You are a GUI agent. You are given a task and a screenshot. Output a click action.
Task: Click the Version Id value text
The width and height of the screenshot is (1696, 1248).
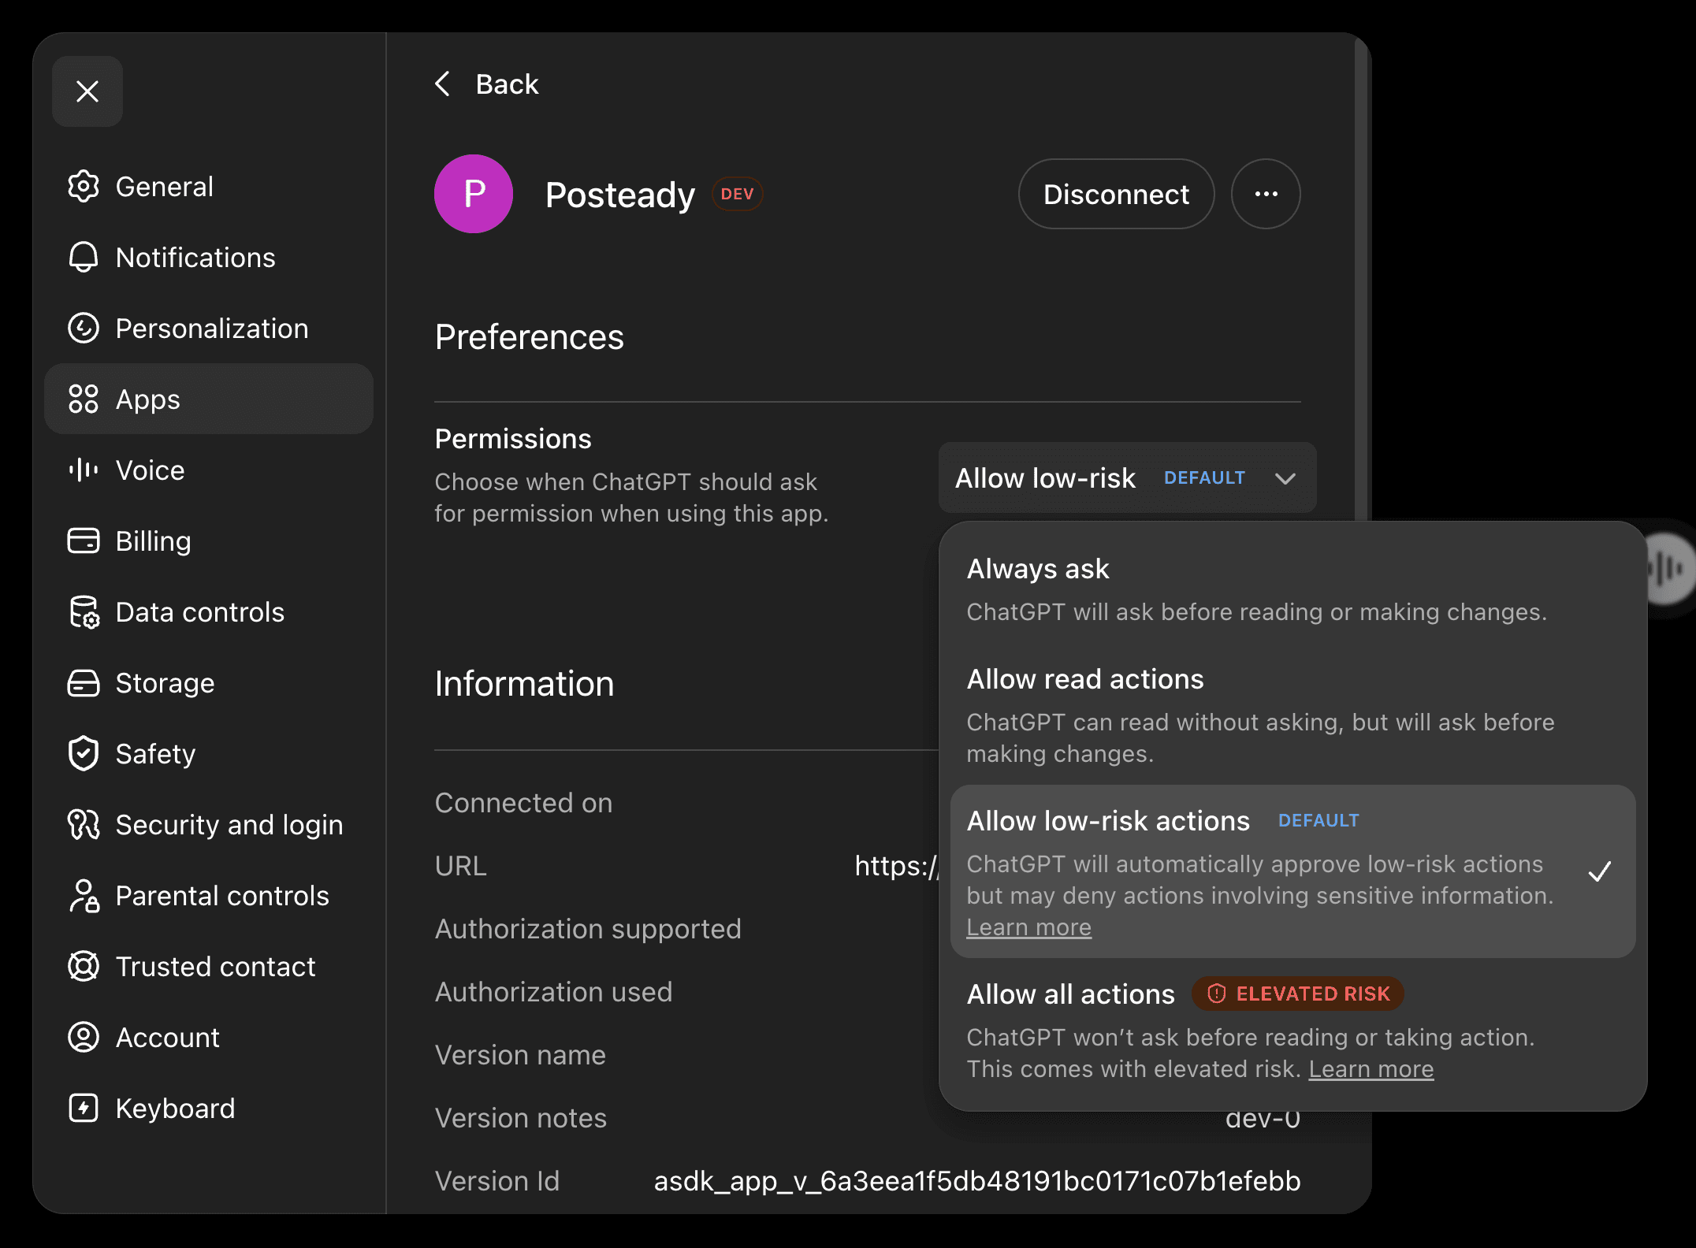tap(977, 1181)
